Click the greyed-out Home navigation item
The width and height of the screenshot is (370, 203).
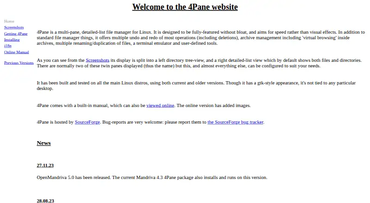point(9,21)
